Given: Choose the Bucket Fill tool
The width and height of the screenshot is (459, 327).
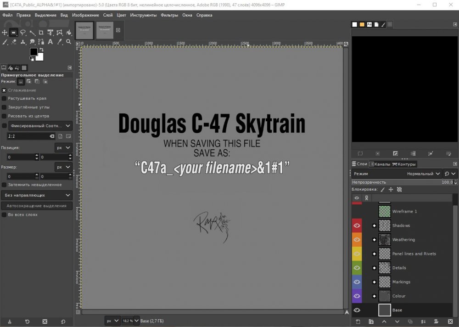Looking at the screenshot, I should pyautogui.click(x=68, y=33).
